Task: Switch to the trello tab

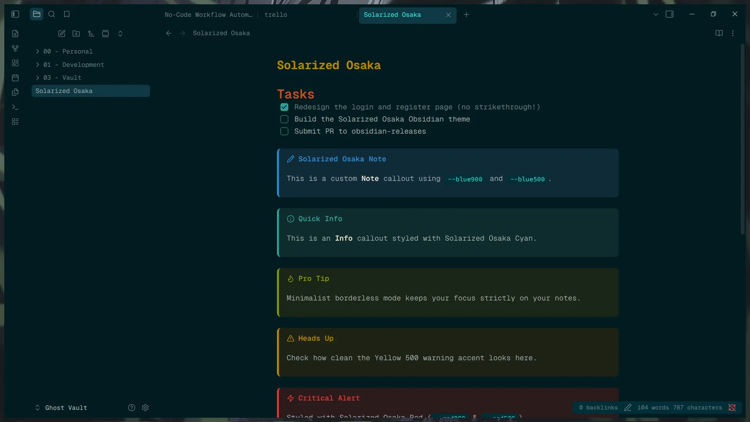Action: [x=276, y=14]
